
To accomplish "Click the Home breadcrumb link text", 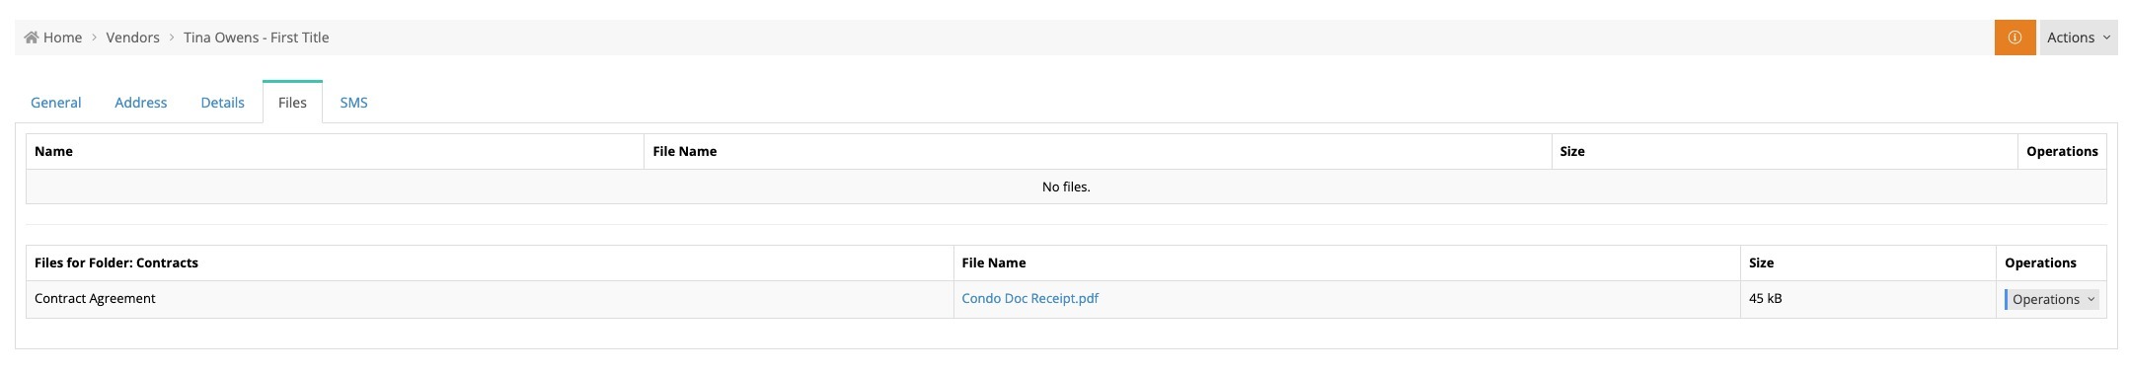I will pos(62,37).
